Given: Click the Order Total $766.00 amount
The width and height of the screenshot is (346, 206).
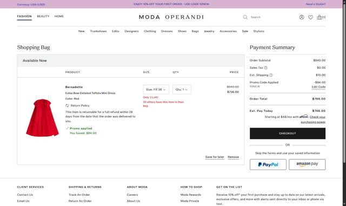Looking at the screenshot, I should 319,99.
